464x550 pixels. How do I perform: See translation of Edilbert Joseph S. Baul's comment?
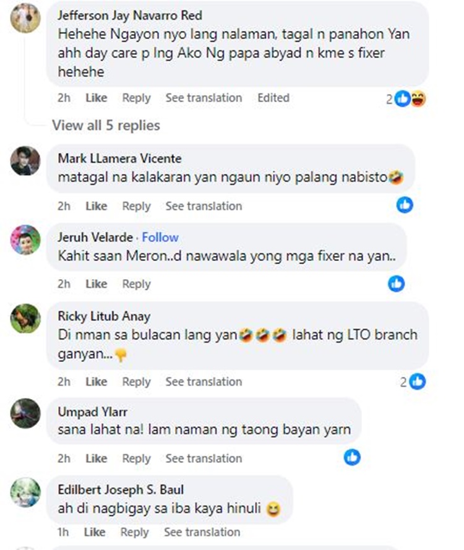click(x=202, y=532)
